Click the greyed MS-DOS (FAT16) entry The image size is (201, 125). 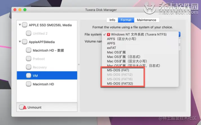[140, 79]
